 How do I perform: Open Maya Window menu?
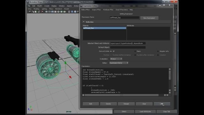point(62,6)
